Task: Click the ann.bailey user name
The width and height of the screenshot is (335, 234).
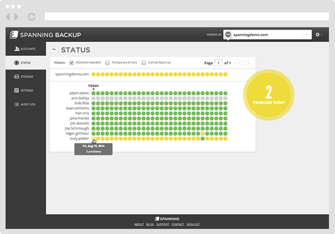Action: (x=80, y=98)
